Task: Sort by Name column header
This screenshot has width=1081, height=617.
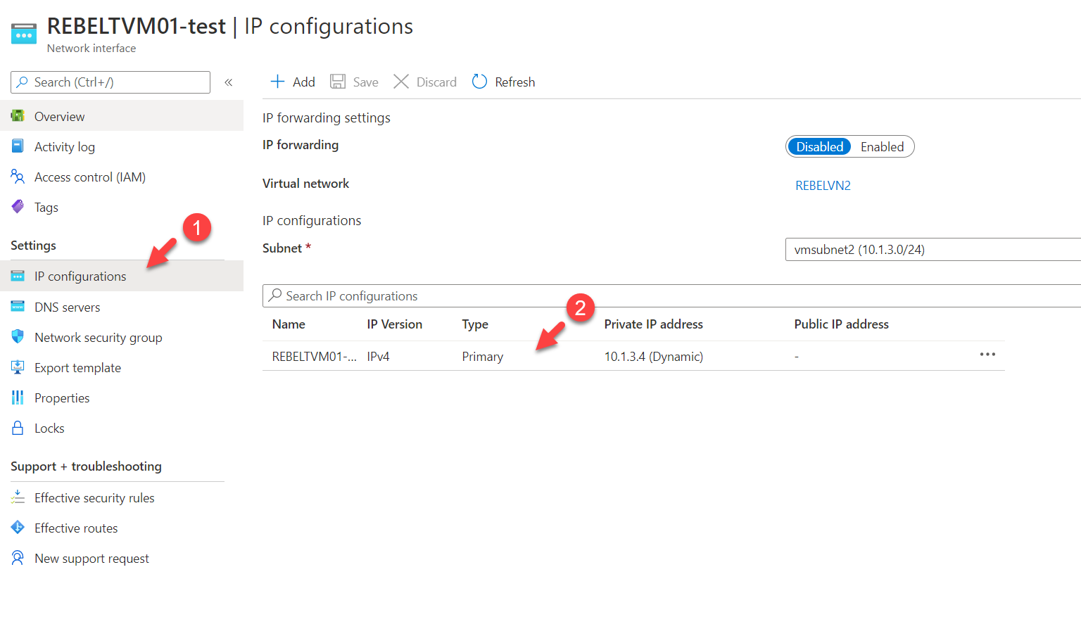Action: (x=289, y=324)
